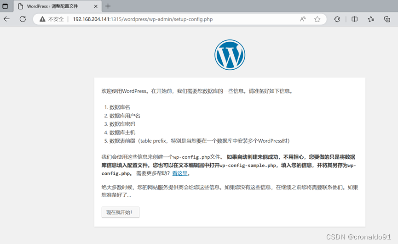Select the WordPress › 调整配置文件 tab
The width and height of the screenshot is (398, 244).
click(x=58, y=6)
